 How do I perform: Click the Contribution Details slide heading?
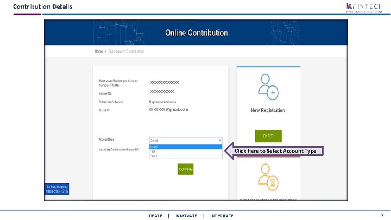[43, 7]
